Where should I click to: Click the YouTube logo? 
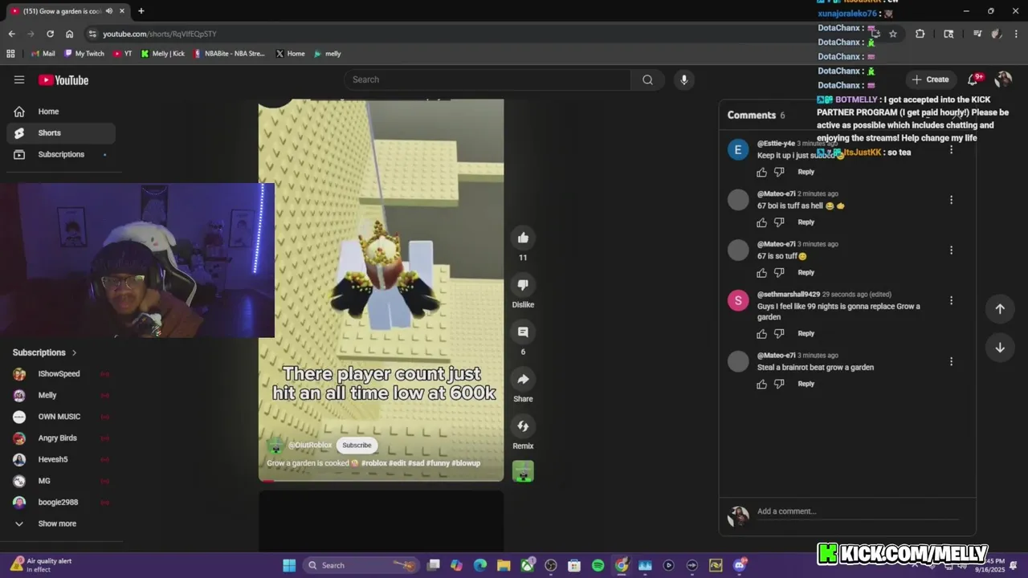click(63, 79)
